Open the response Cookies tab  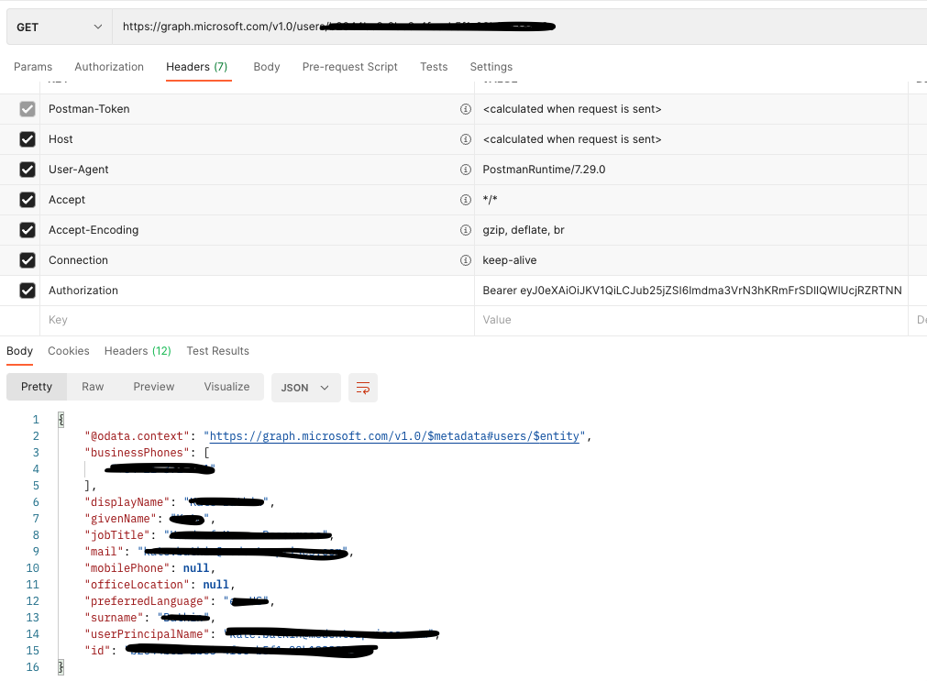pos(69,350)
